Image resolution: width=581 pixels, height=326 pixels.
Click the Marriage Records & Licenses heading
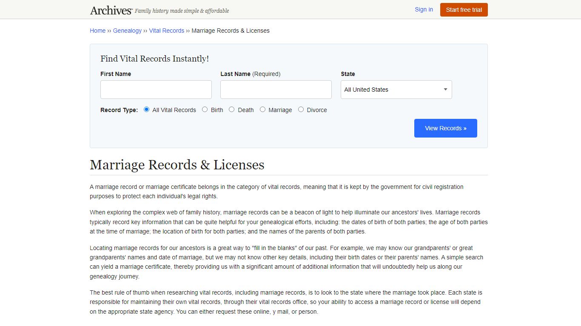click(177, 165)
